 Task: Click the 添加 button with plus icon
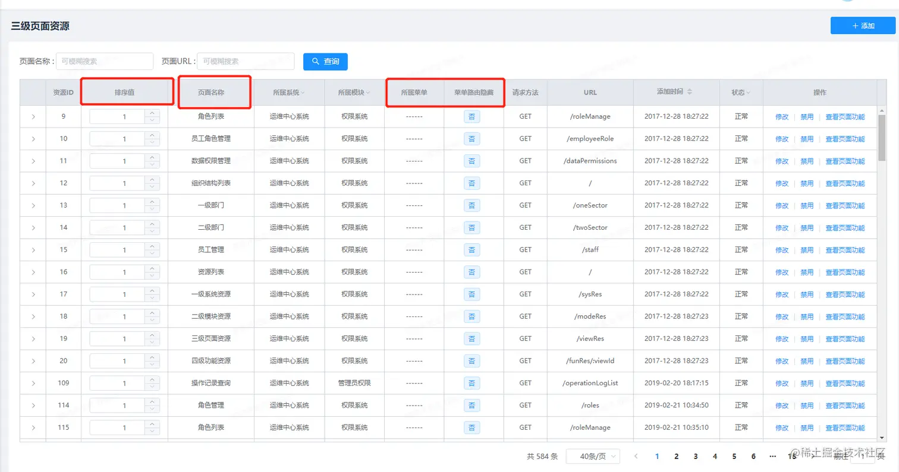863,26
